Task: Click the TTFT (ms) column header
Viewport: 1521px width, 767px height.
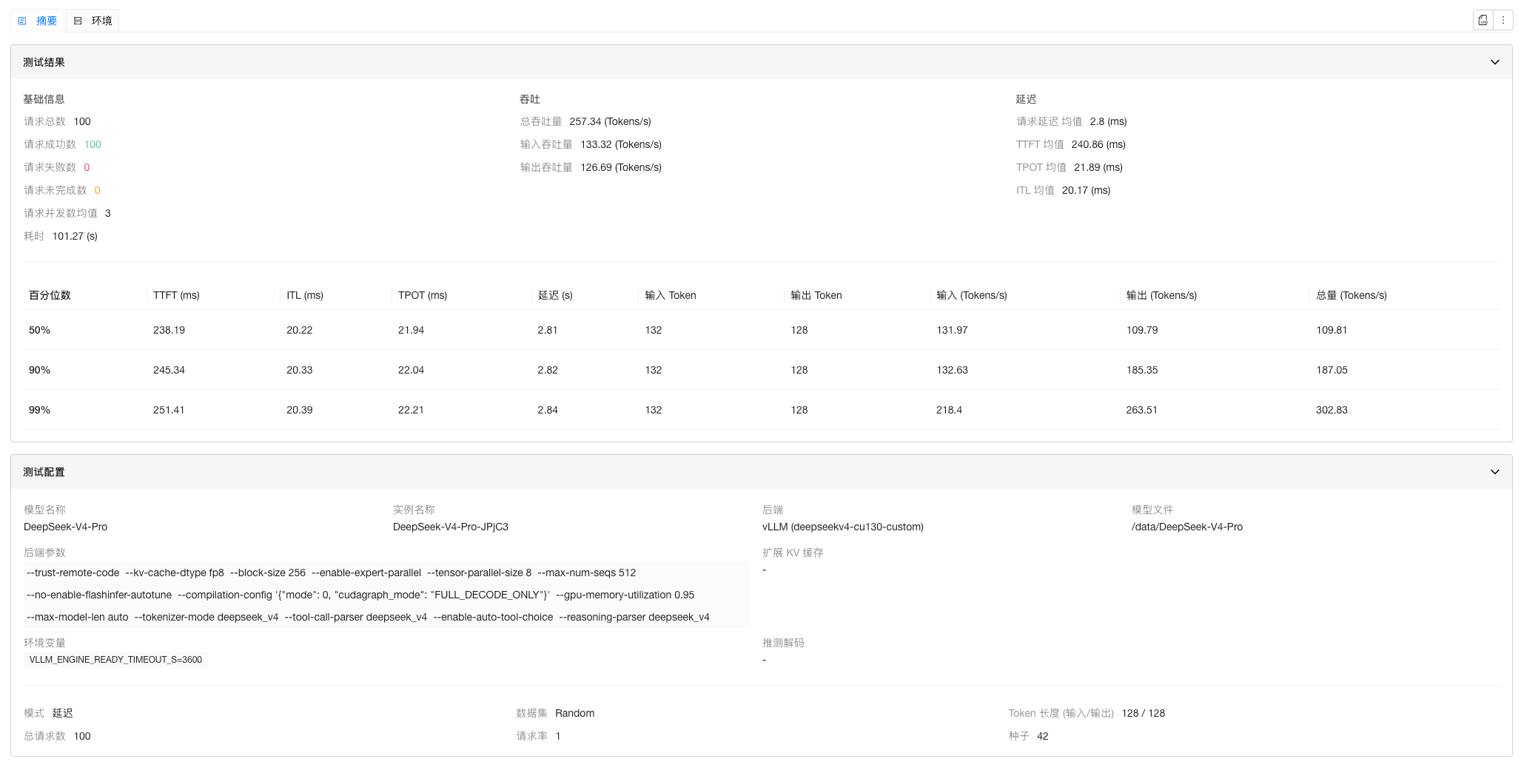Action: [x=176, y=295]
